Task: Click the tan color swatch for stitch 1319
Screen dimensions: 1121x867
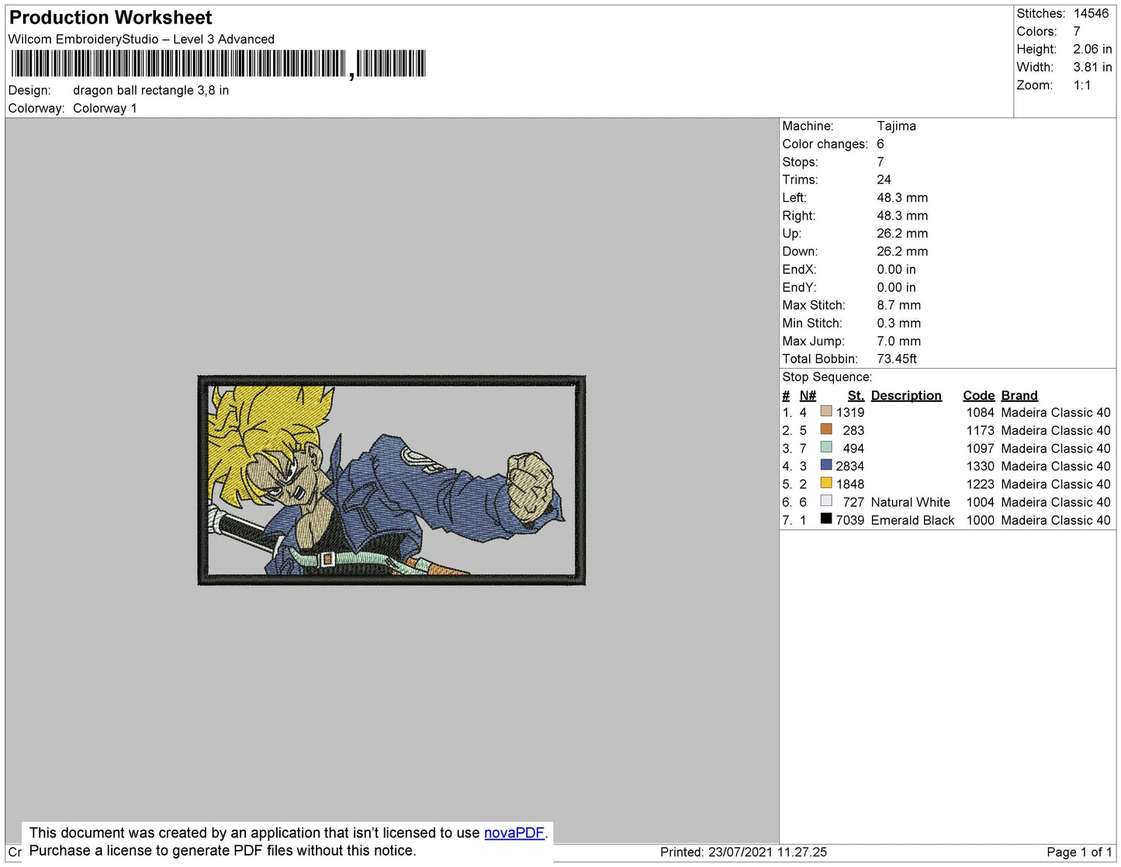Action: [x=826, y=411]
